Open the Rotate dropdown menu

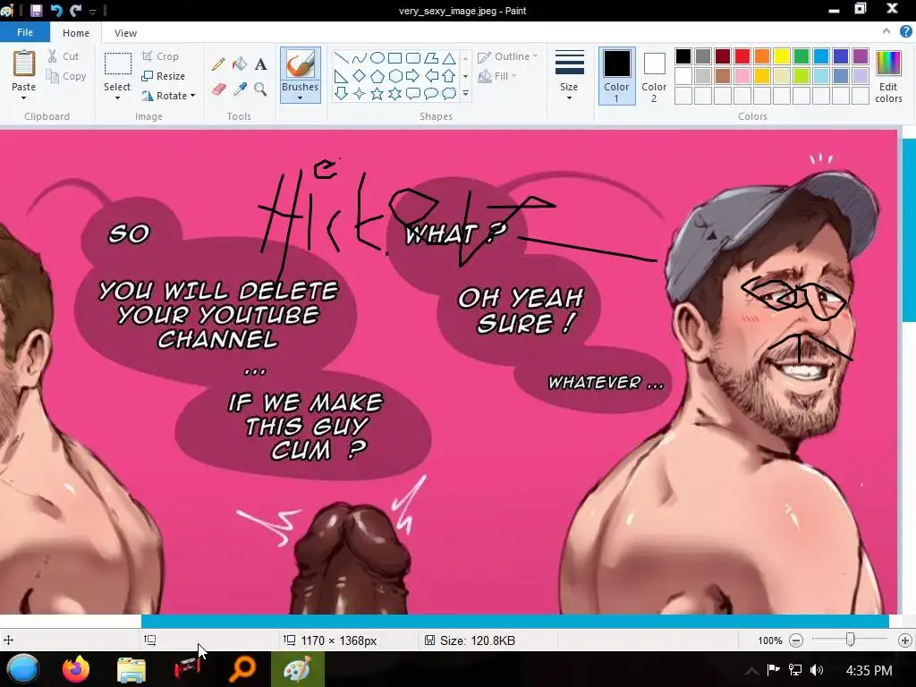pyautogui.click(x=168, y=95)
